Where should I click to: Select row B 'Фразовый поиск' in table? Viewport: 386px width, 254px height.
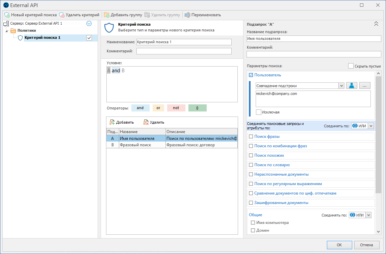click(135, 145)
